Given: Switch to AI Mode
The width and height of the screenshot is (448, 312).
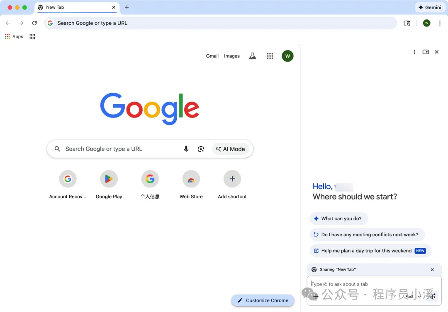Looking at the screenshot, I should pyautogui.click(x=230, y=149).
